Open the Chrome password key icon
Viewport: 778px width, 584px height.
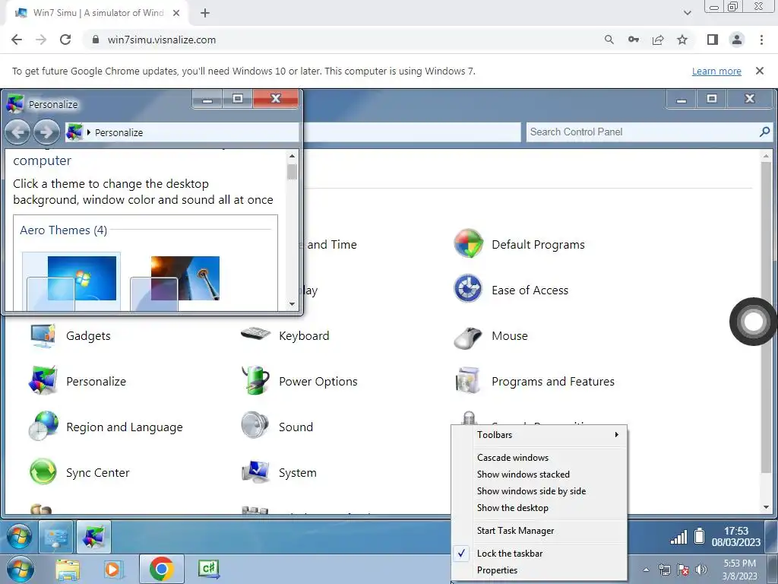click(634, 40)
